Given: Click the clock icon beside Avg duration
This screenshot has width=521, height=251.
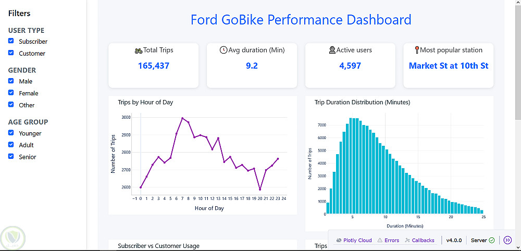Looking at the screenshot, I should [224, 51].
